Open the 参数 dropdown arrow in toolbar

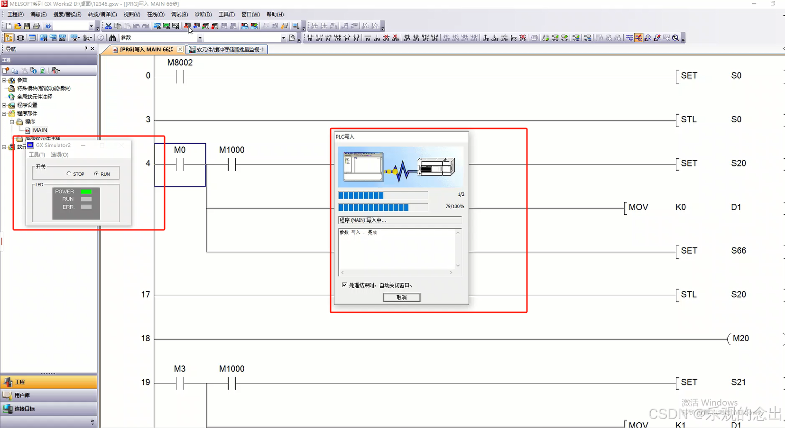click(200, 38)
